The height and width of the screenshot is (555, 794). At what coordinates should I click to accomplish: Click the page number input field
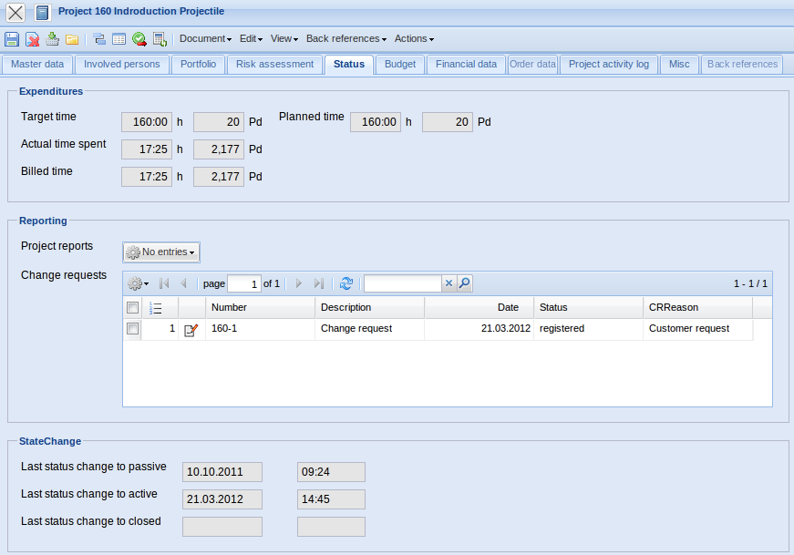243,284
